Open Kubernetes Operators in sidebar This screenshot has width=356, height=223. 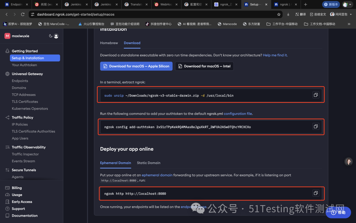(30, 109)
